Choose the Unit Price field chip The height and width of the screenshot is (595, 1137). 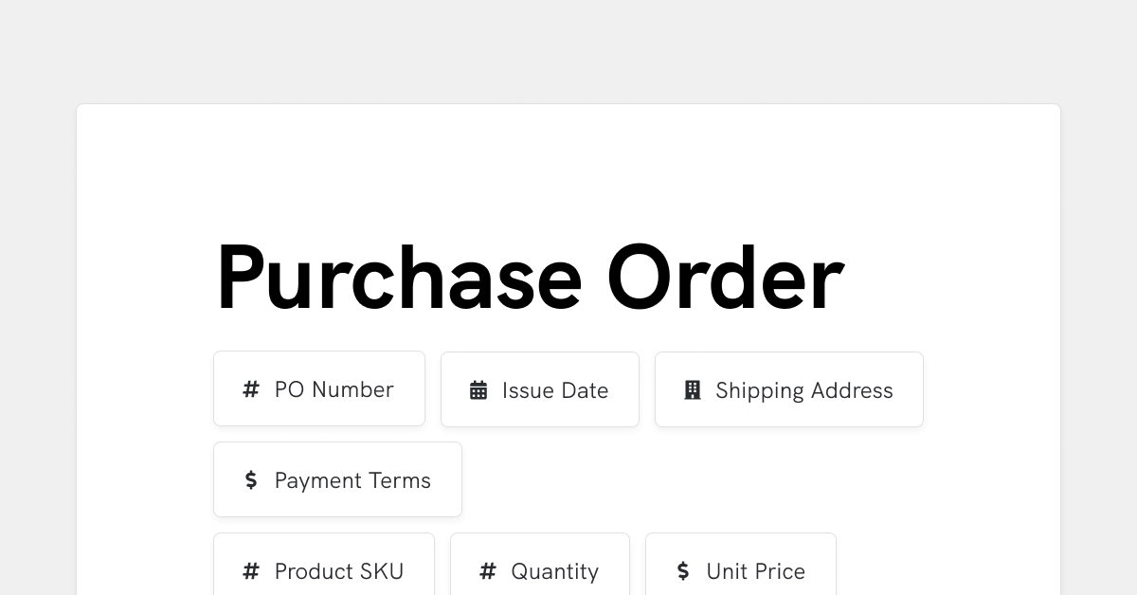[741, 565]
